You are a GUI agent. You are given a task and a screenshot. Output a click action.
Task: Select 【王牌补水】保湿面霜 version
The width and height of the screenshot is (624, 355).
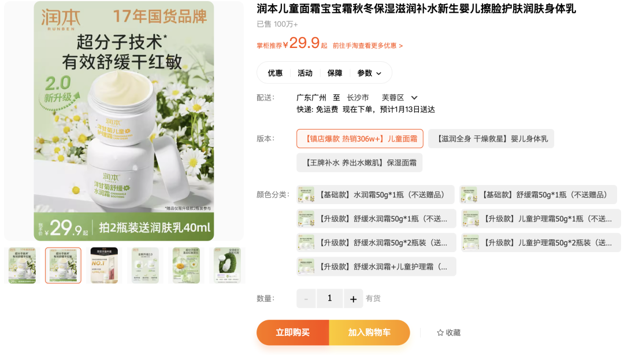359,162
